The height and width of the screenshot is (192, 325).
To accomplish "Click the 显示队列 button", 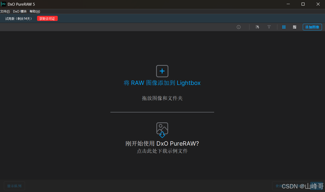I will pos(14,186).
